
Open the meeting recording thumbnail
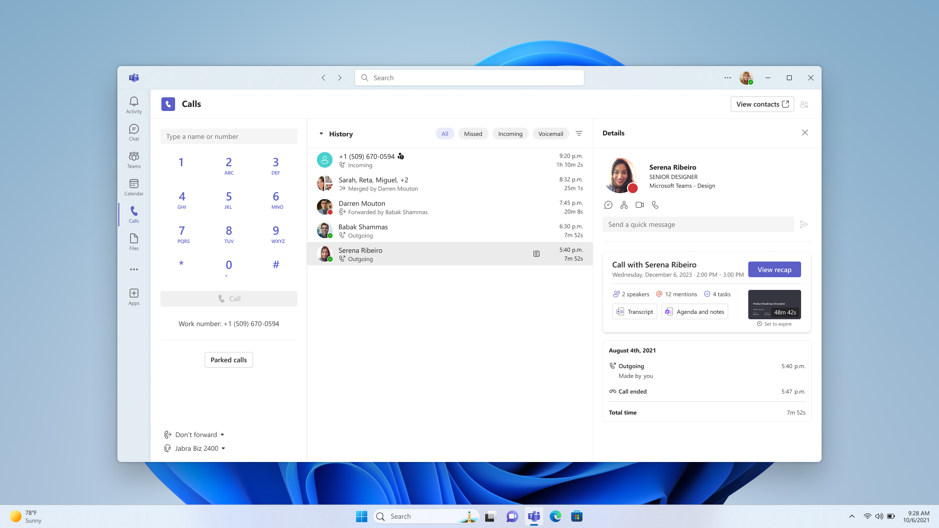click(774, 304)
